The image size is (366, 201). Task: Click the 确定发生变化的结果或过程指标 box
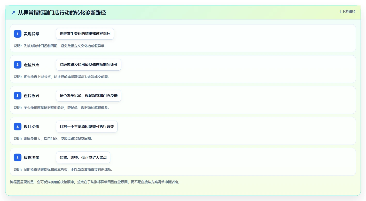click(x=85, y=34)
